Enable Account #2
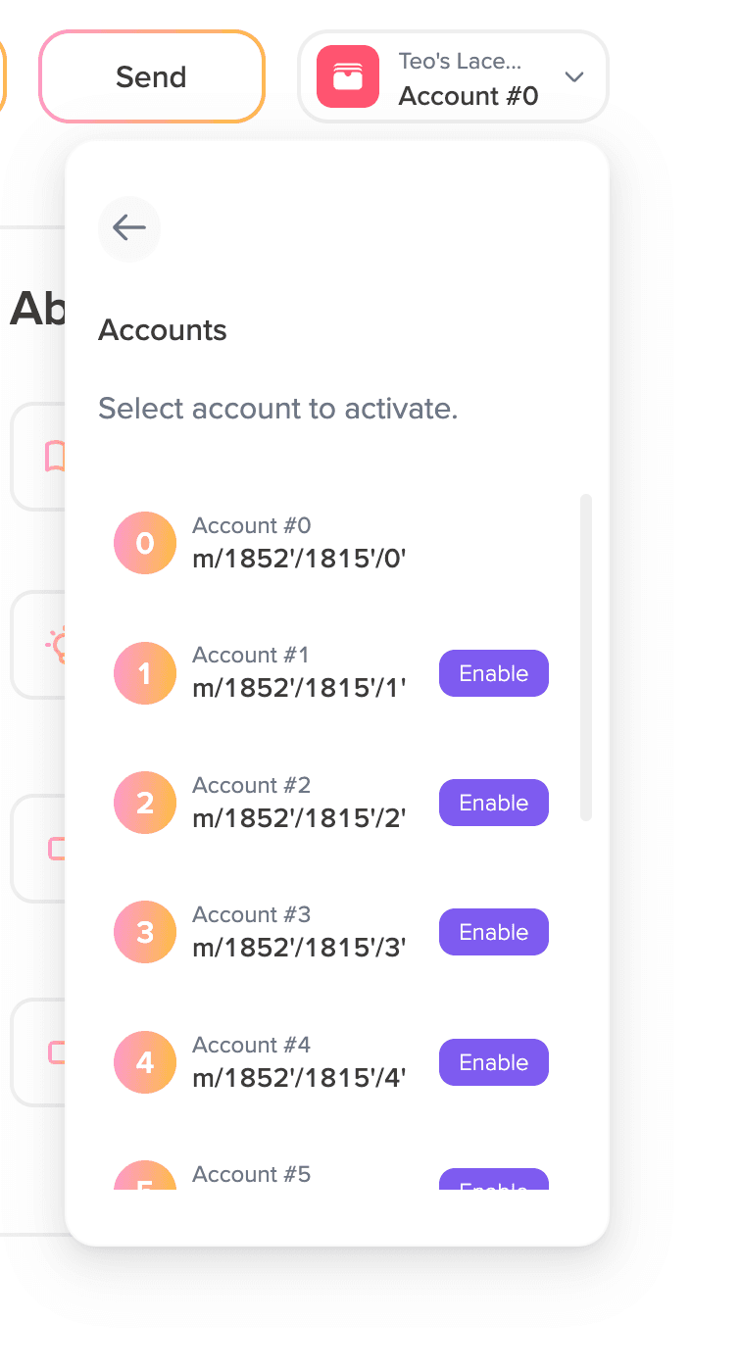This screenshot has width=741, height=1370. pos(493,803)
